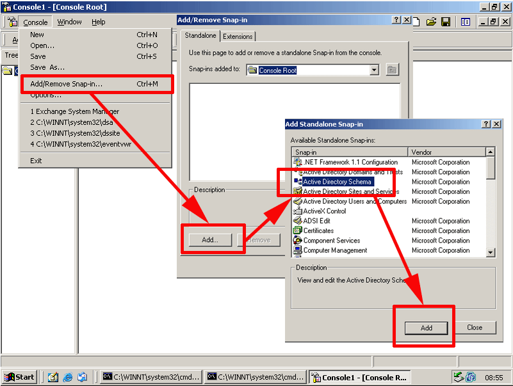This screenshot has height=386, width=513.
Task: Choose New from Console menu
Action: (x=94, y=35)
